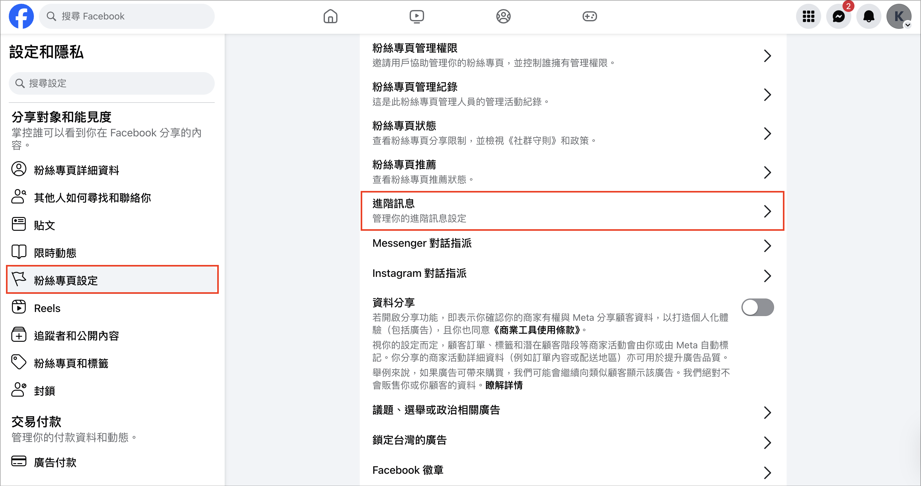Open 粉絲專頁管理權限 row title
921x486 pixels.
415,48
